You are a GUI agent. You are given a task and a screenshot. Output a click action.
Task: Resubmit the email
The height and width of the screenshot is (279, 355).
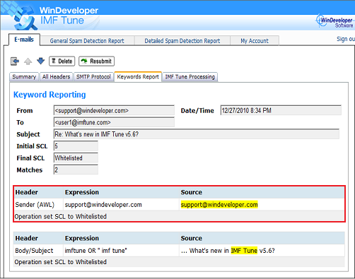pyautogui.click(x=97, y=61)
